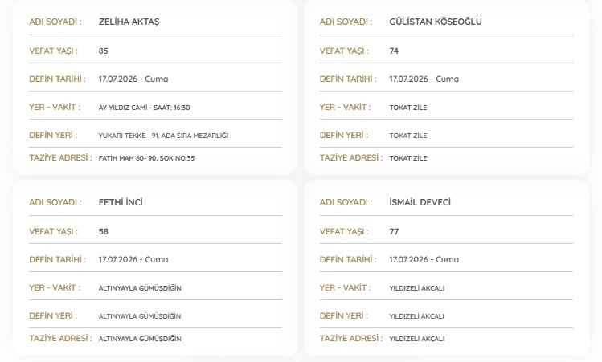Click TOKAT ZİLE in the YER - VAKİT row

(408, 108)
